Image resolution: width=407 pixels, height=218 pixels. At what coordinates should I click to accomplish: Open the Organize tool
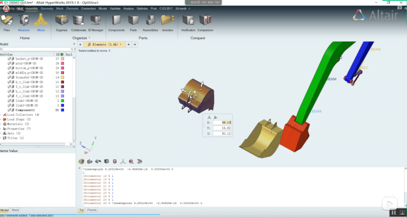click(62, 21)
